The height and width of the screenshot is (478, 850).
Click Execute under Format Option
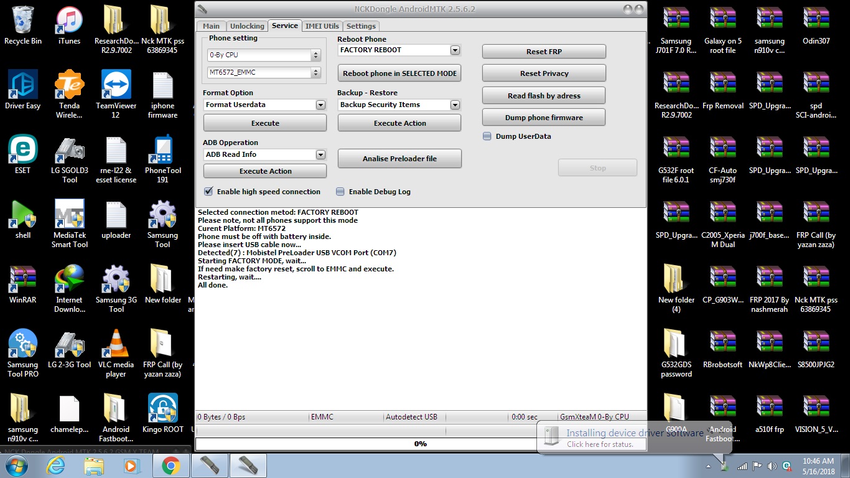265,123
